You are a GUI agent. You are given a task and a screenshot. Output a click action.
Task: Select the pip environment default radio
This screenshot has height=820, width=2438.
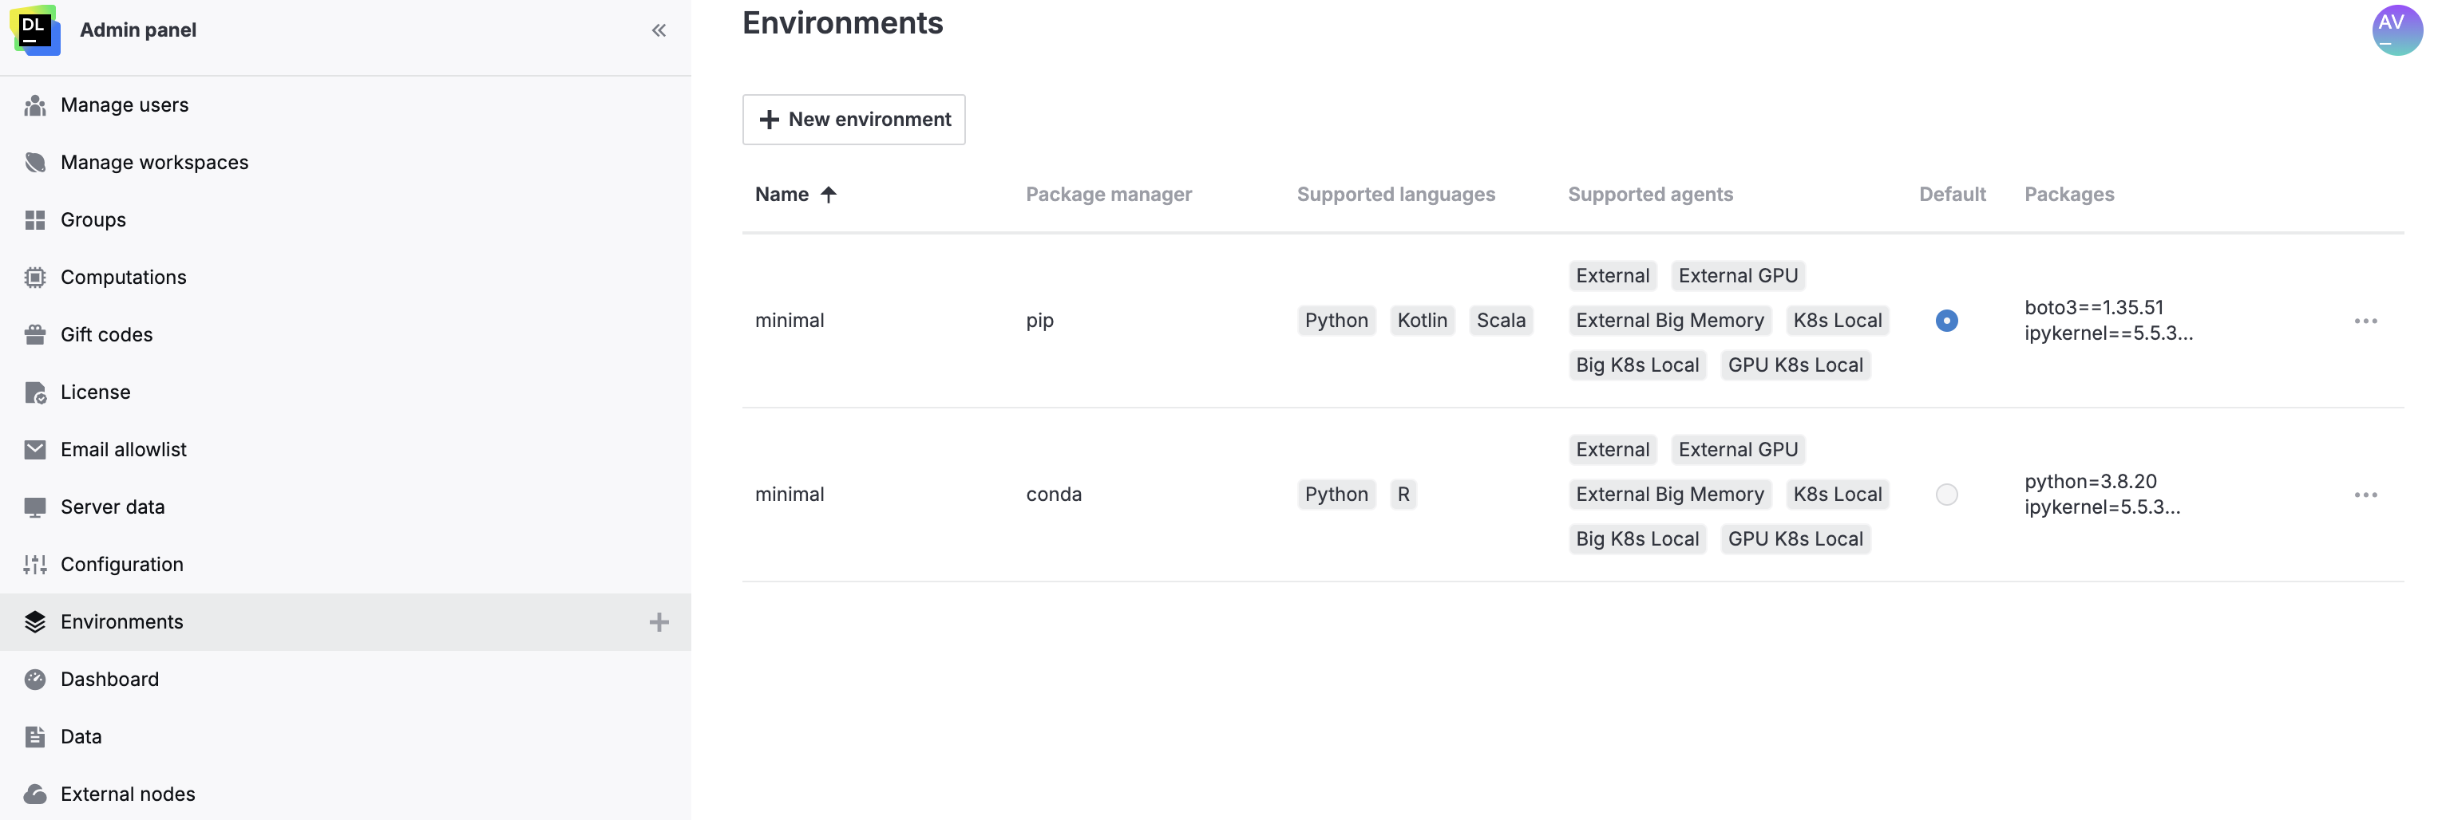tap(1946, 321)
